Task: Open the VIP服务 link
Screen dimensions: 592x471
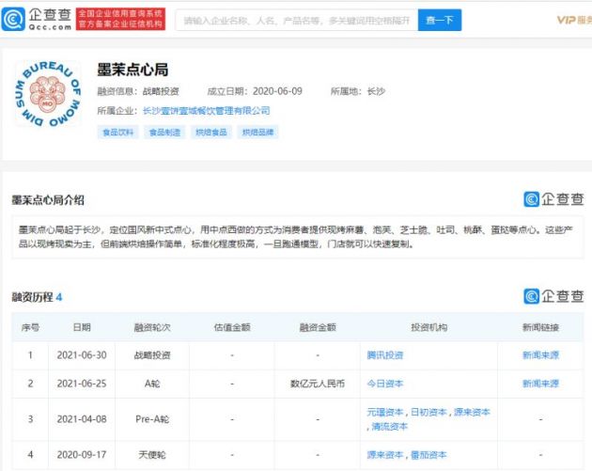Action: point(574,20)
